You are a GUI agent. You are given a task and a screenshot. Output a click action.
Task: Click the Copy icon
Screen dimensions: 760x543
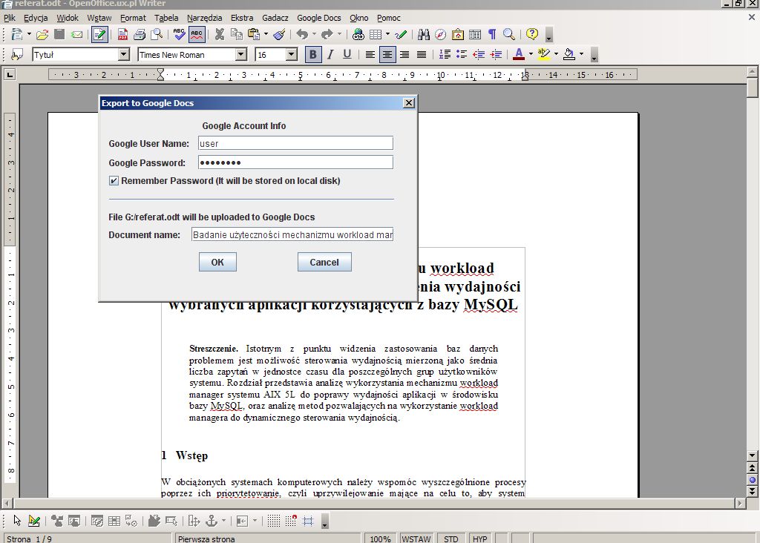pos(237,34)
